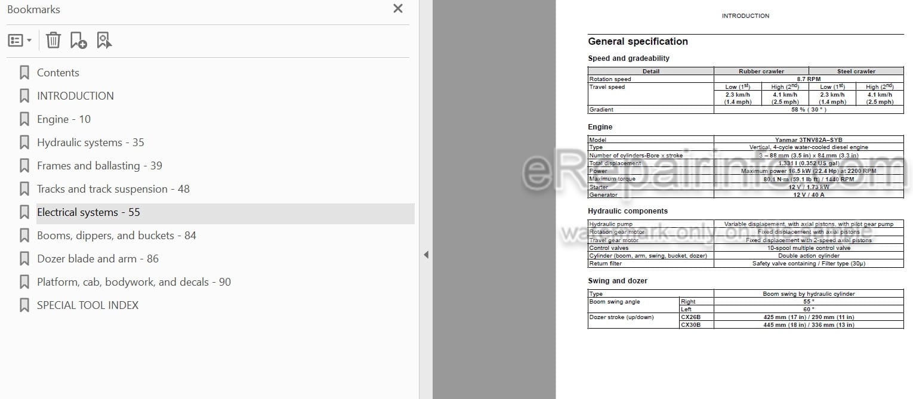Image resolution: width=913 pixels, height=399 pixels.
Task: Open Frames and ballasting - 39
Action: coord(100,166)
